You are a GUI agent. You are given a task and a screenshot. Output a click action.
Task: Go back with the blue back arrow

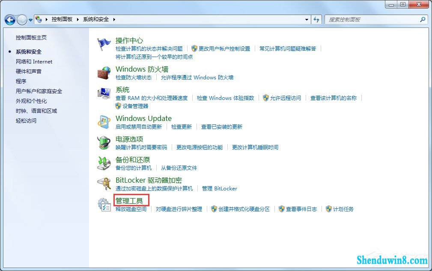pos(10,20)
